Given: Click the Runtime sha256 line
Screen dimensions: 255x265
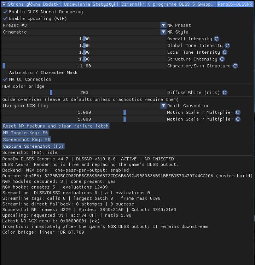Looking at the screenshot, I should [127, 176].
